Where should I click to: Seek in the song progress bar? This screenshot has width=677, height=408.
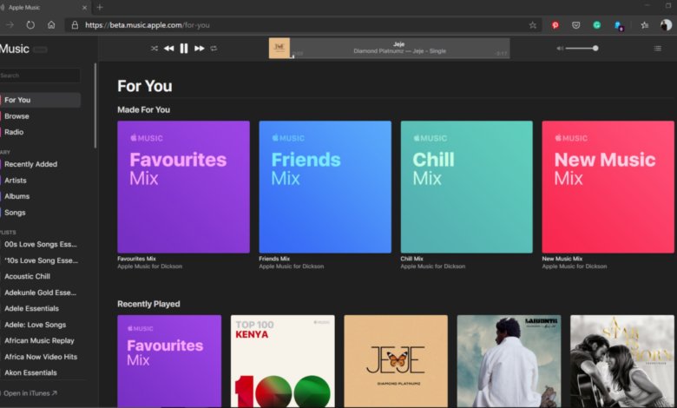pos(400,57)
